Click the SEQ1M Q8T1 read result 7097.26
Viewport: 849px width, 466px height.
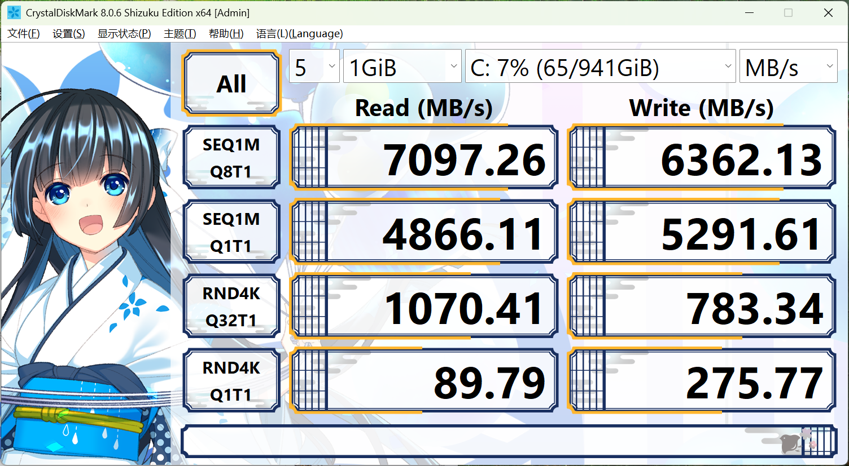click(424, 158)
